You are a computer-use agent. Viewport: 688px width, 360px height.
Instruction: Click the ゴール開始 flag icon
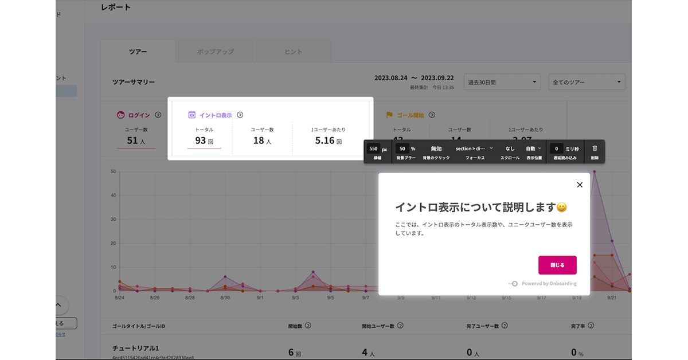click(389, 115)
